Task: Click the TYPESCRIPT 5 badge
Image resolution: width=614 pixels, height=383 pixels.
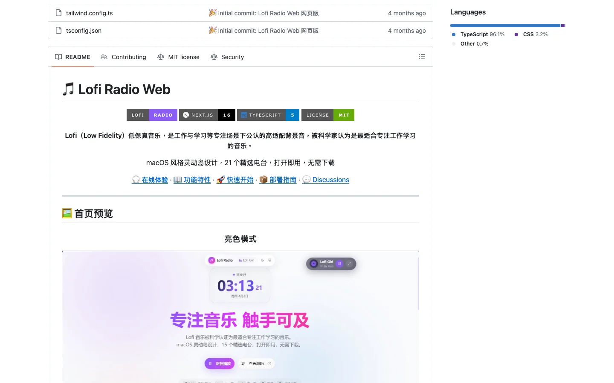Action: point(268,115)
